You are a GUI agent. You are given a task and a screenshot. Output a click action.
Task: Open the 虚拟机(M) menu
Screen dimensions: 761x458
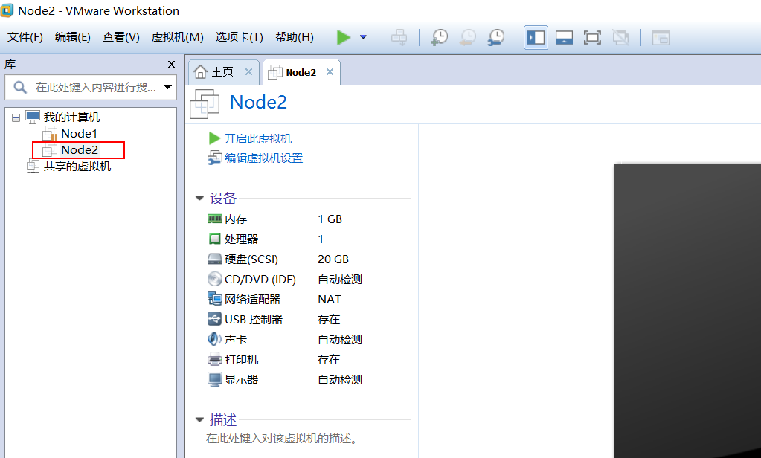[176, 36]
